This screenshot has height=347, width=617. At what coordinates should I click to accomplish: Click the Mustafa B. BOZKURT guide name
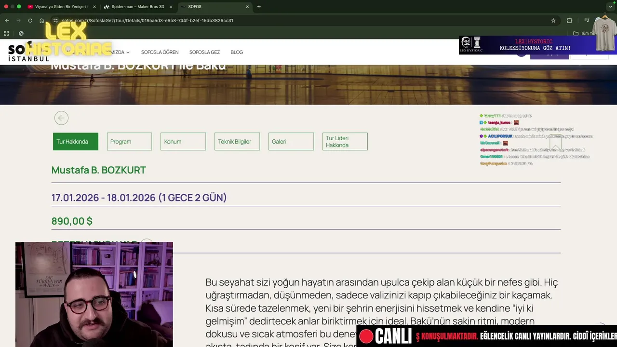coord(99,170)
